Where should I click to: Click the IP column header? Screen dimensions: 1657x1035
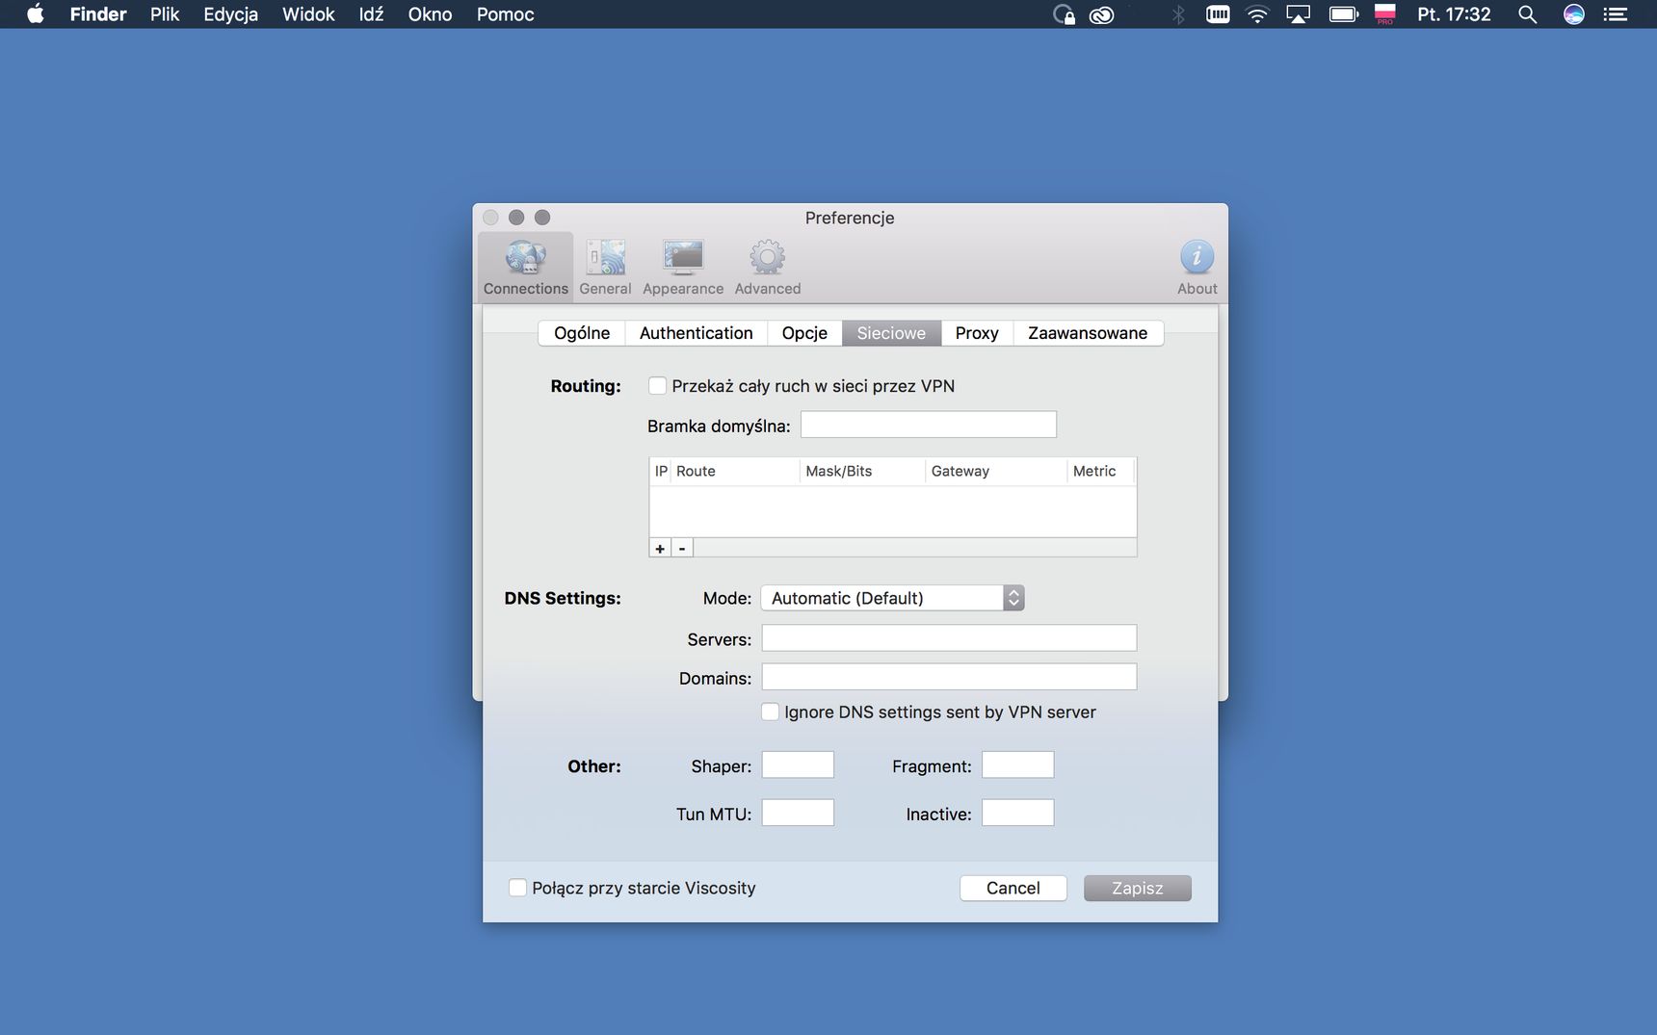661,471
